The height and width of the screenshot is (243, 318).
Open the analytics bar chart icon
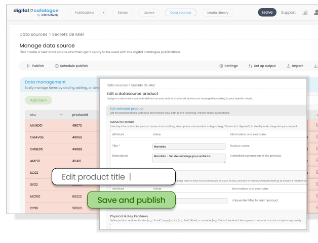pos(305,13)
